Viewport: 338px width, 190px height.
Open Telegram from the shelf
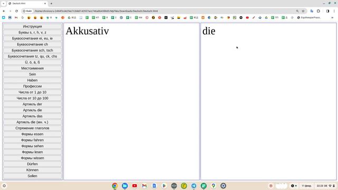click(x=194, y=186)
